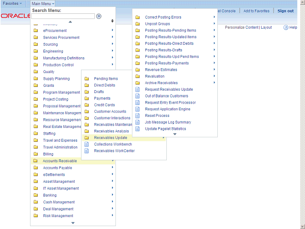305x229 pixels.
Task: Click the Sign out link
Action: tap(285, 11)
